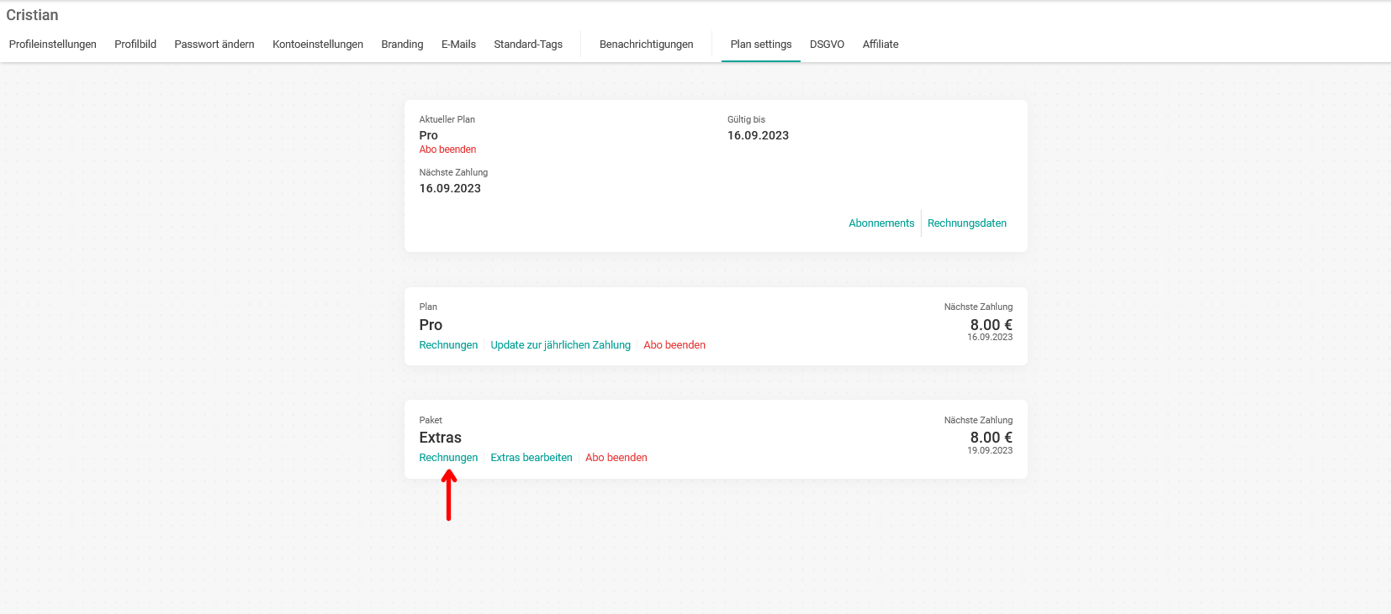Click the Gültig bis date 16.09.2023

coord(758,135)
